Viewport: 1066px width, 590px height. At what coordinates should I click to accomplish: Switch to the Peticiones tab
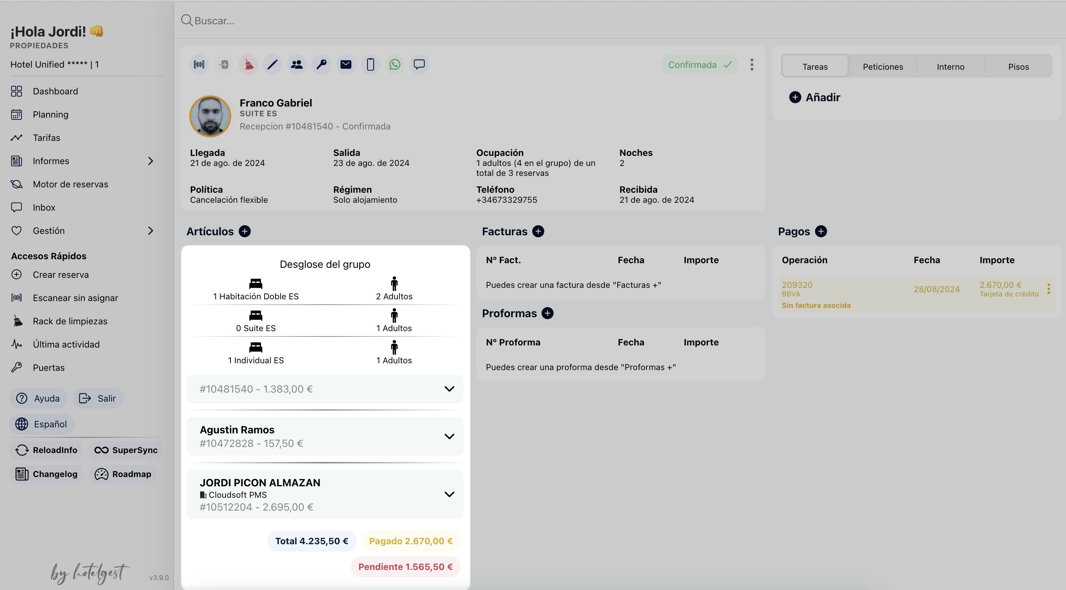883,67
